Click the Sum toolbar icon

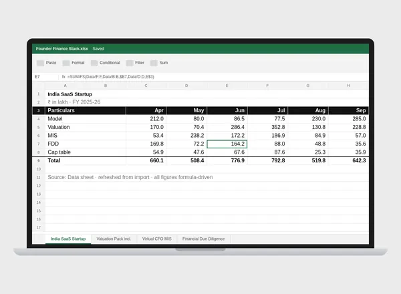pos(154,63)
